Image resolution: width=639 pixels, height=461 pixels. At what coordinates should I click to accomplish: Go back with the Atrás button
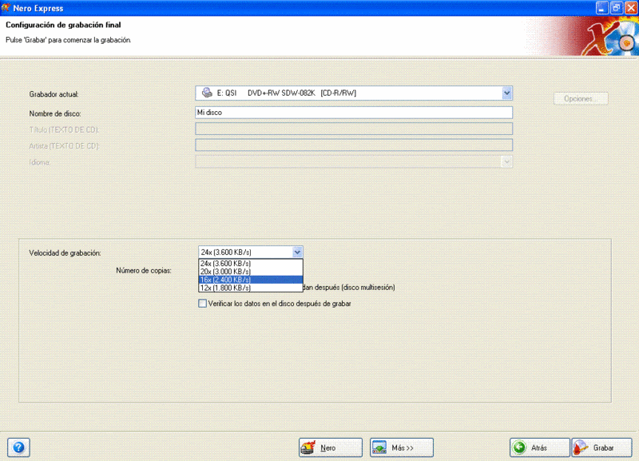pos(540,447)
